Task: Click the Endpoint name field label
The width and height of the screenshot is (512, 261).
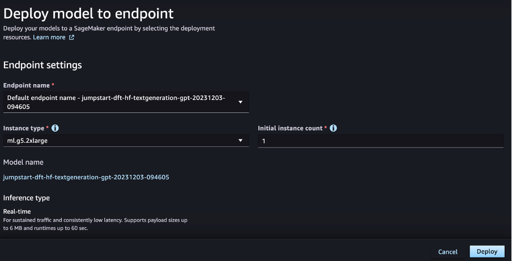Action: coord(27,85)
